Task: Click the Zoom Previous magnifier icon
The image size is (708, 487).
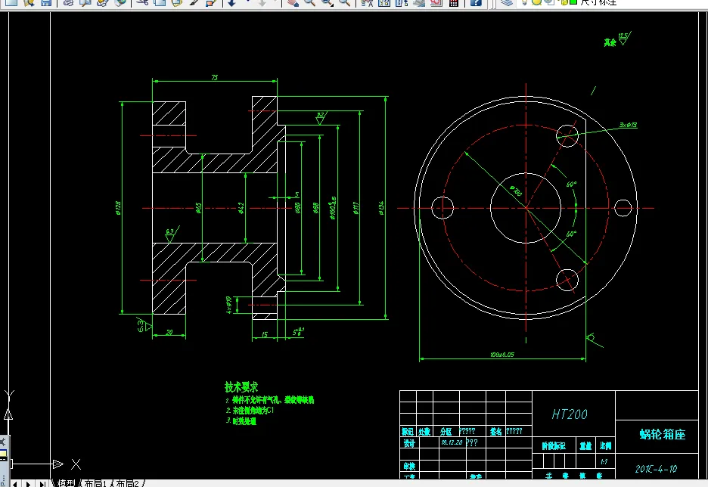Action: click(344, 3)
